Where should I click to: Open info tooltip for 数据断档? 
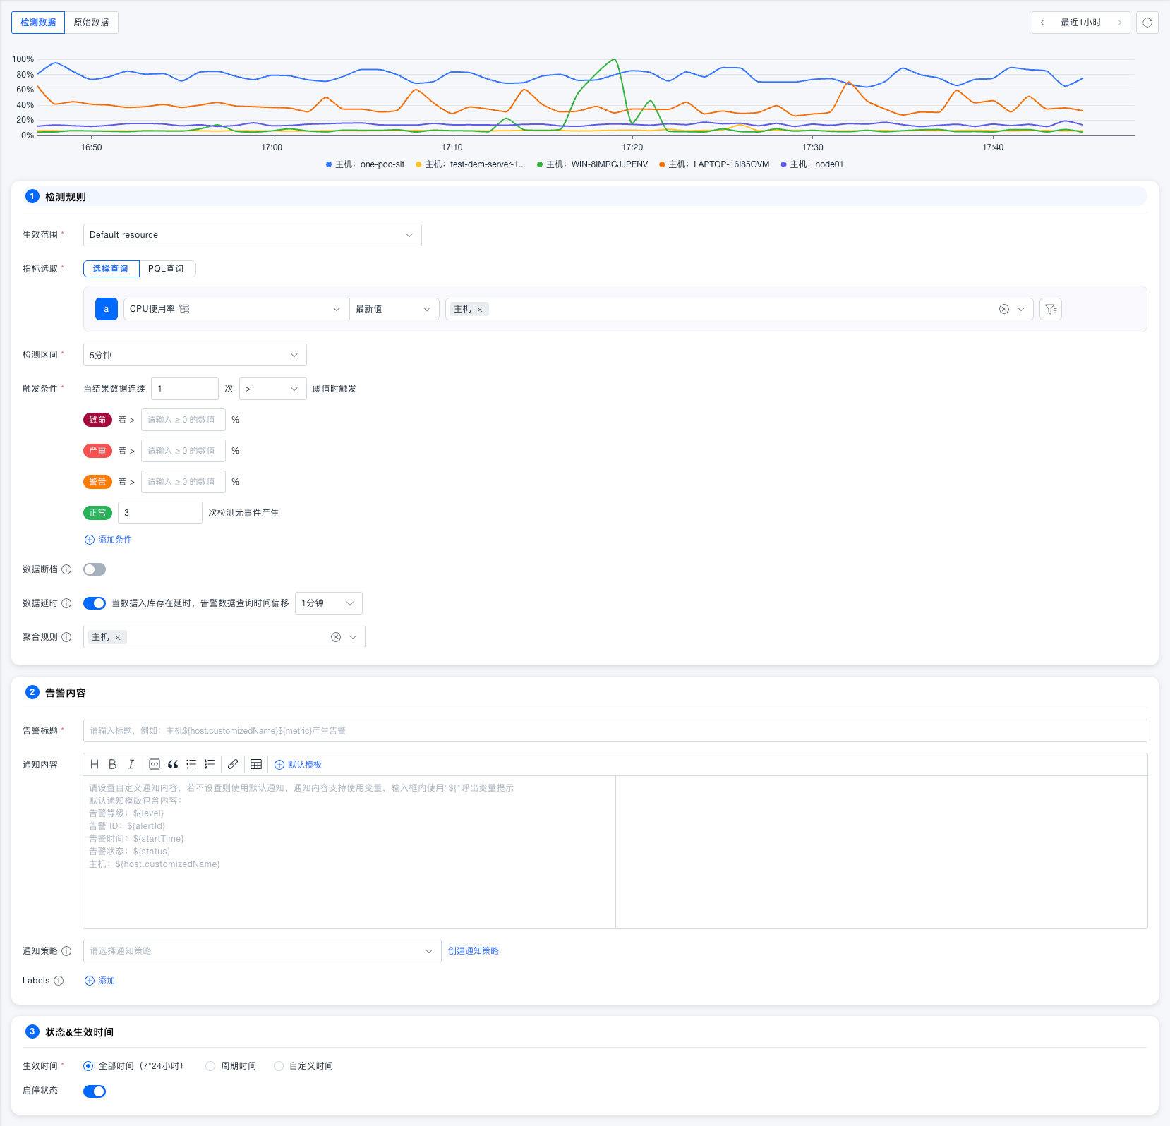66,569
